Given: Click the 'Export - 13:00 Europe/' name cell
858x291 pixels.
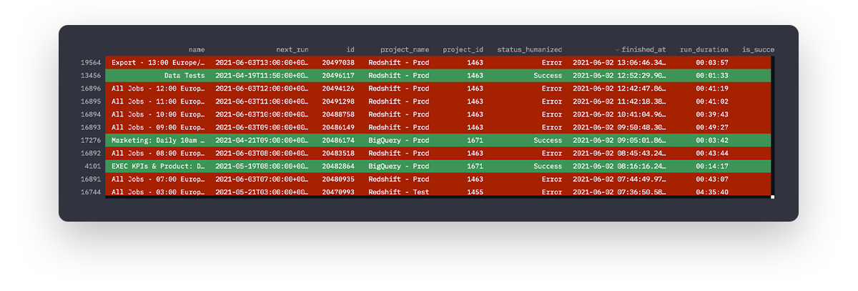Looking at the screenshot, I should point(158,63).
